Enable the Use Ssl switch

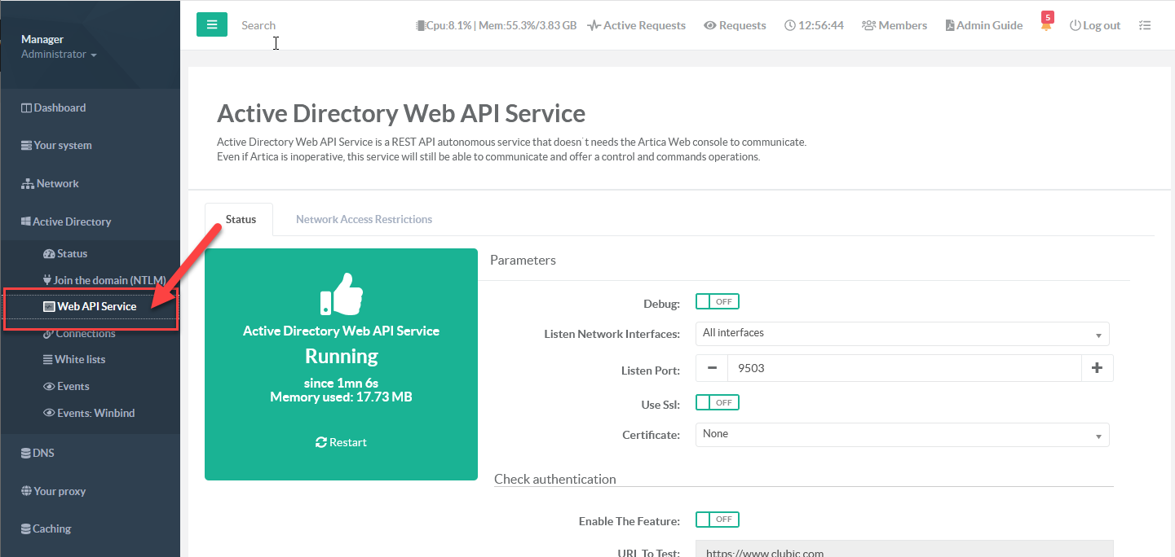pyautogui.click(x=717, y=402)
